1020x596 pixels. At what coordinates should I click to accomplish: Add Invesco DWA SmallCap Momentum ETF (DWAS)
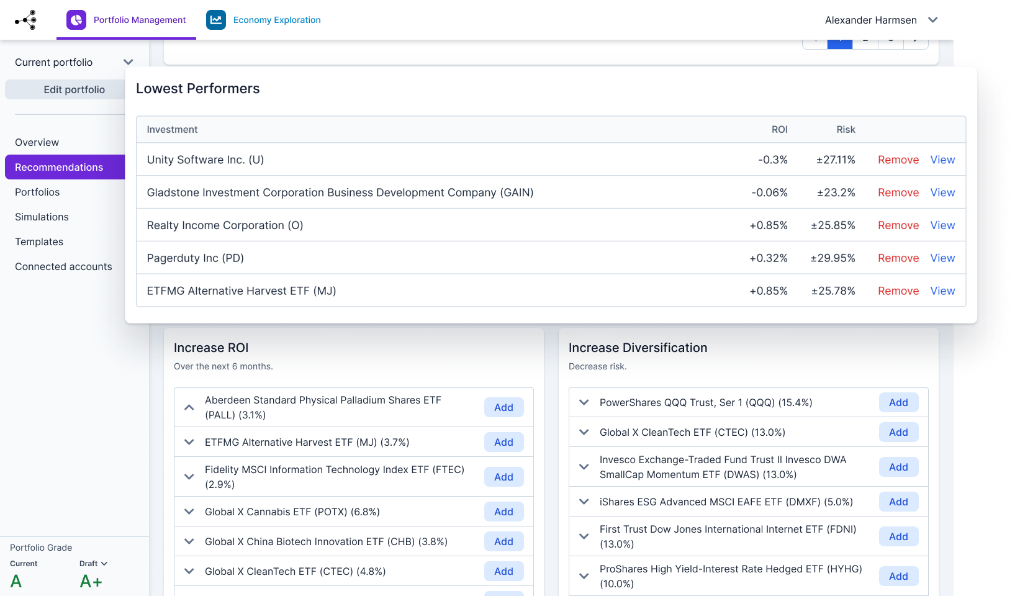click(x=898, y=467)
